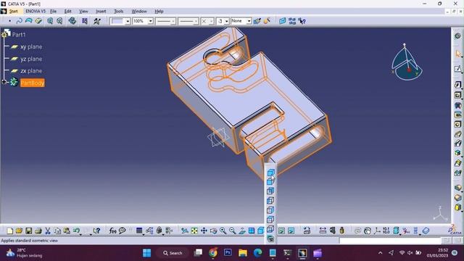Open the ENOVIA V5 menu
This screenshot has height=261, width=464.
point(36,12)
